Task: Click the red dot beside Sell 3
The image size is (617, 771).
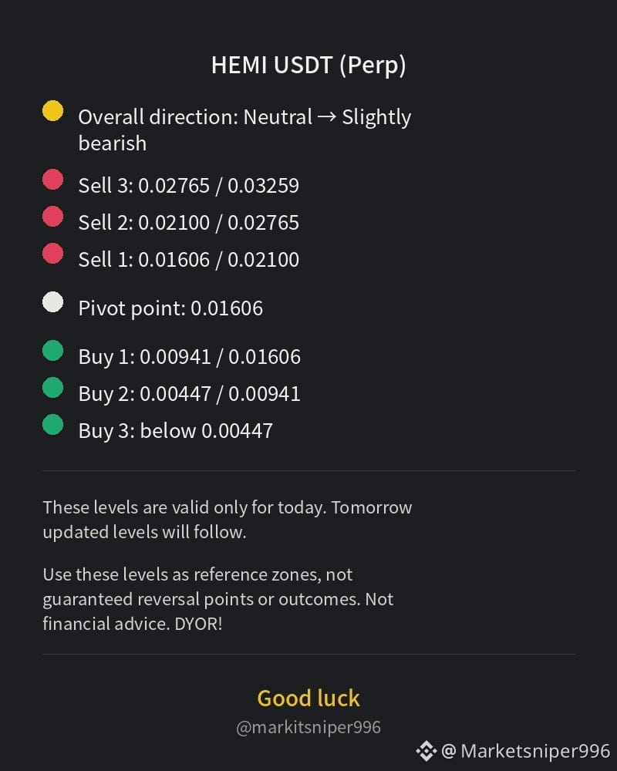Action: pyautogui.click(x=52, y=179)
